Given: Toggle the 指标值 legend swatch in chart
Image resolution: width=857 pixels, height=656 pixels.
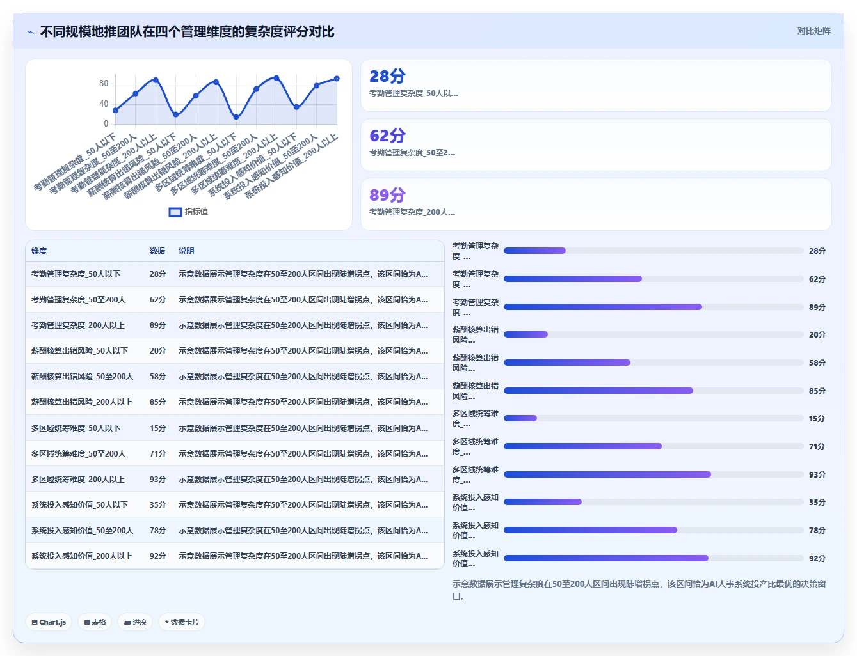Looking at the screenshot, I should 175,212.
